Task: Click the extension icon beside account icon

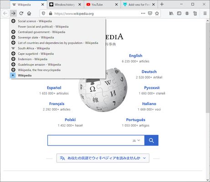Action: [x=195, y=14]
